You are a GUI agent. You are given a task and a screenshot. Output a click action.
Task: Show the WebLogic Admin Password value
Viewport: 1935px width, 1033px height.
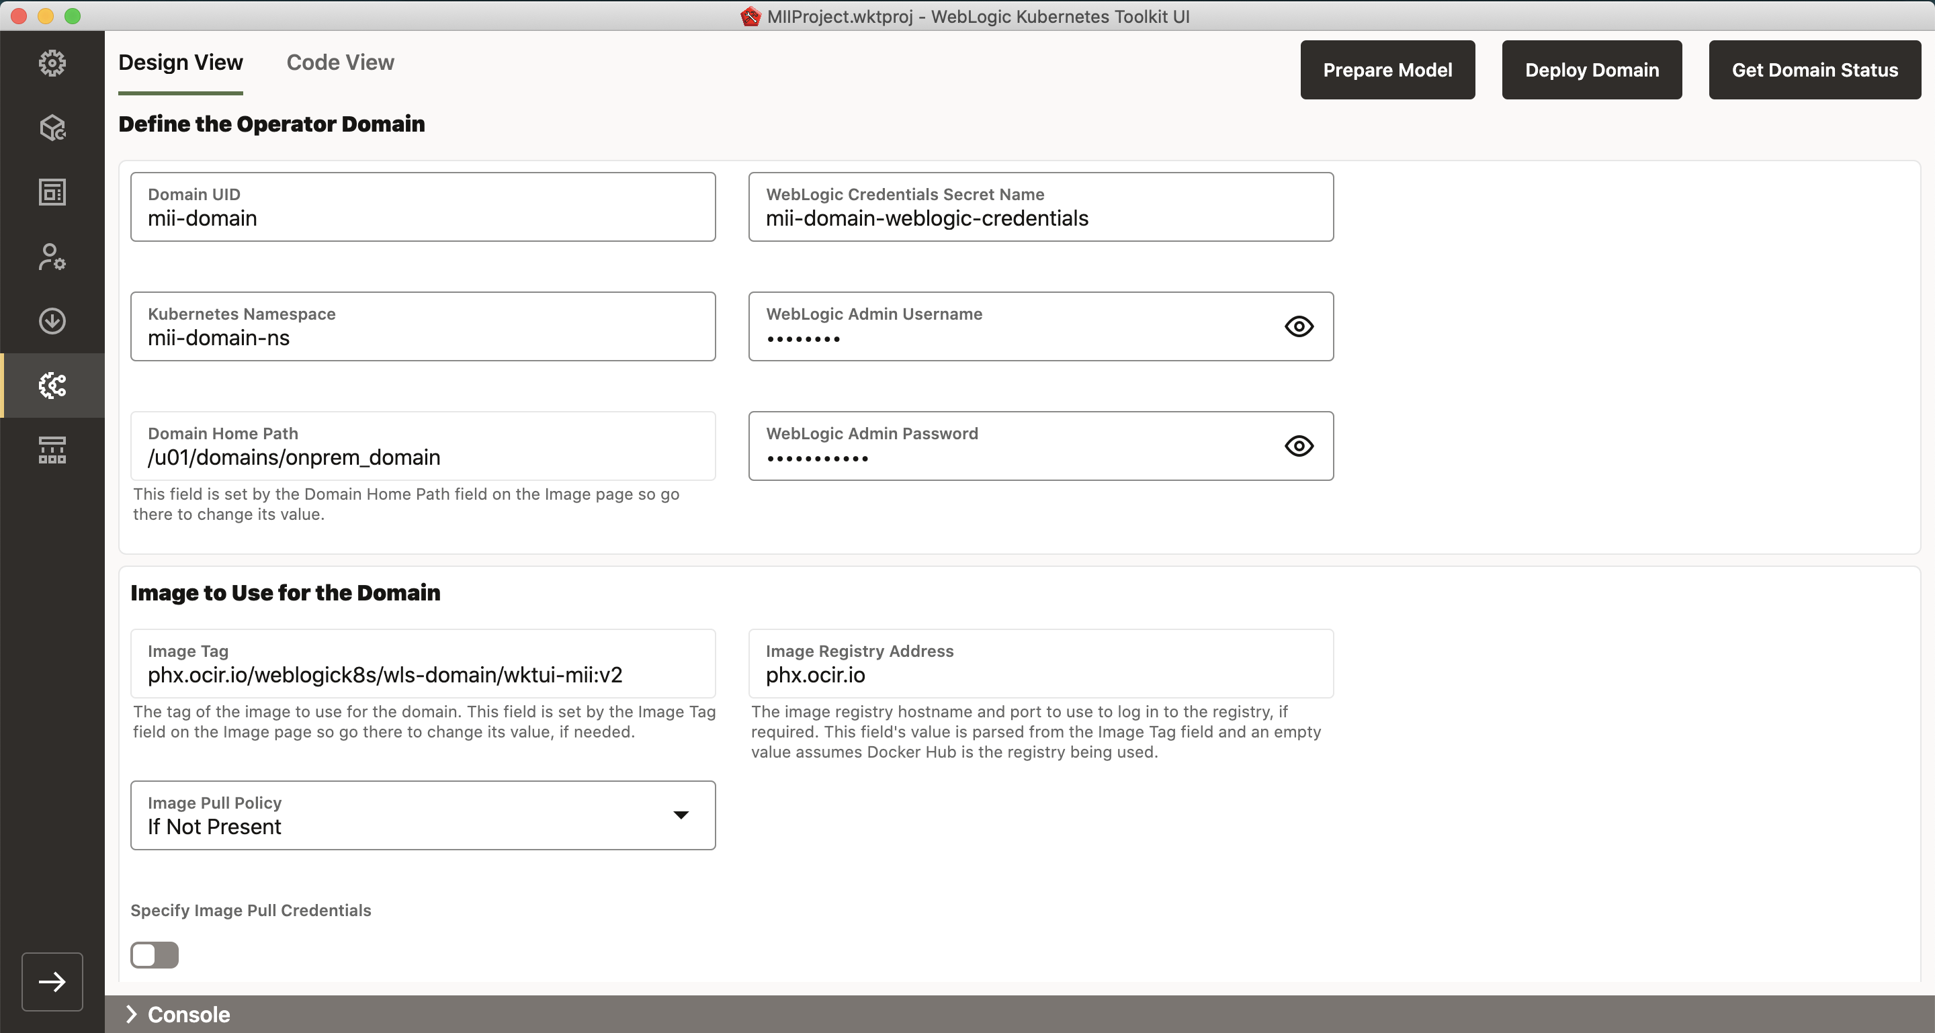tap(1299, 446)
